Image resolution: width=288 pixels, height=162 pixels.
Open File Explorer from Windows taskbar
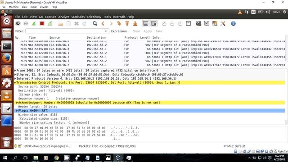(x=36, y=158)
